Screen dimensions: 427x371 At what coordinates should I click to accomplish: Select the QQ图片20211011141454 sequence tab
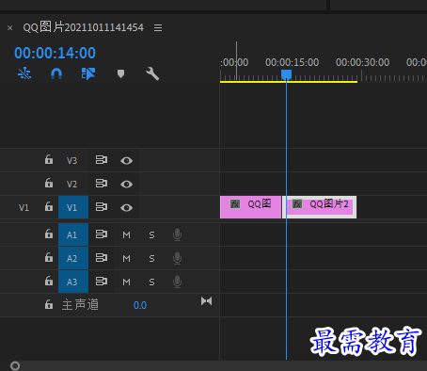(x=83, y=27)
